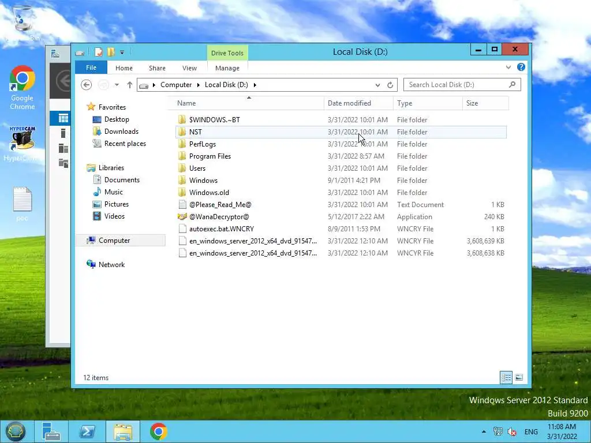Expand arrow after Local Disk (D:) breadcrumb
The height and width of the screenshot is (443, 591).
[255, 85]
